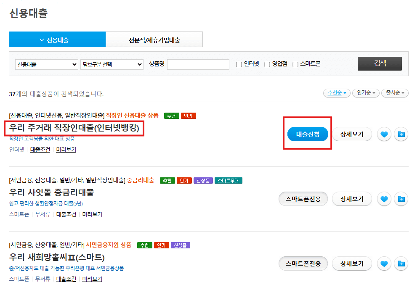
Task: Click '쉽고 편리한 생활안정자금 대출(5년)' description
Action: (46, 203)
